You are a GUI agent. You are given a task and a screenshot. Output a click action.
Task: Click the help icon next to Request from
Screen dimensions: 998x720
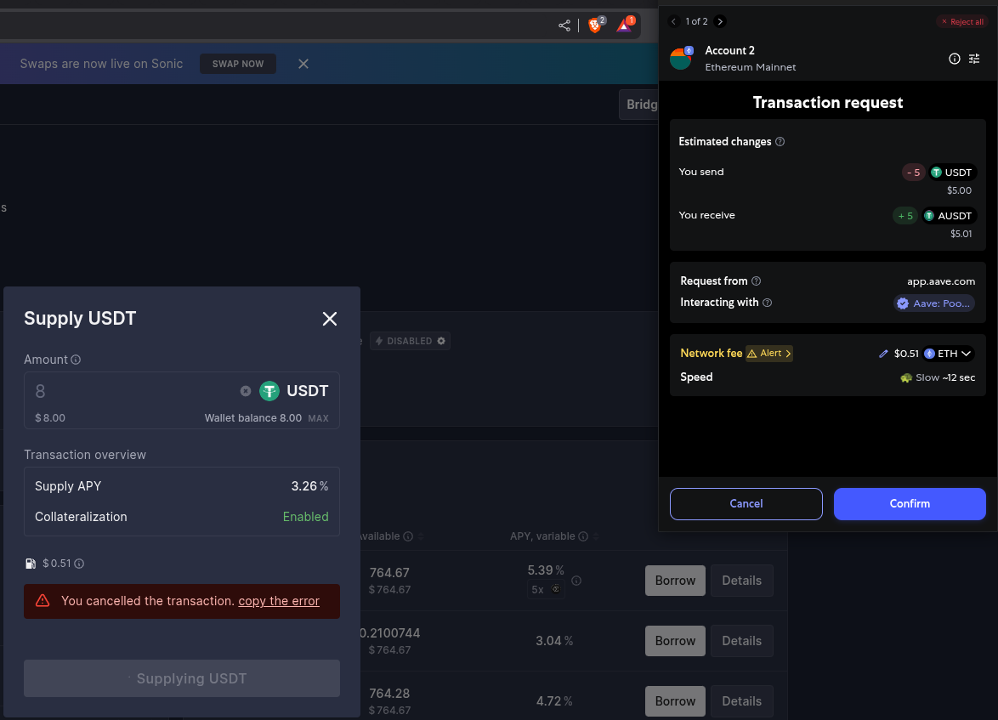click(x=756, y=281)
